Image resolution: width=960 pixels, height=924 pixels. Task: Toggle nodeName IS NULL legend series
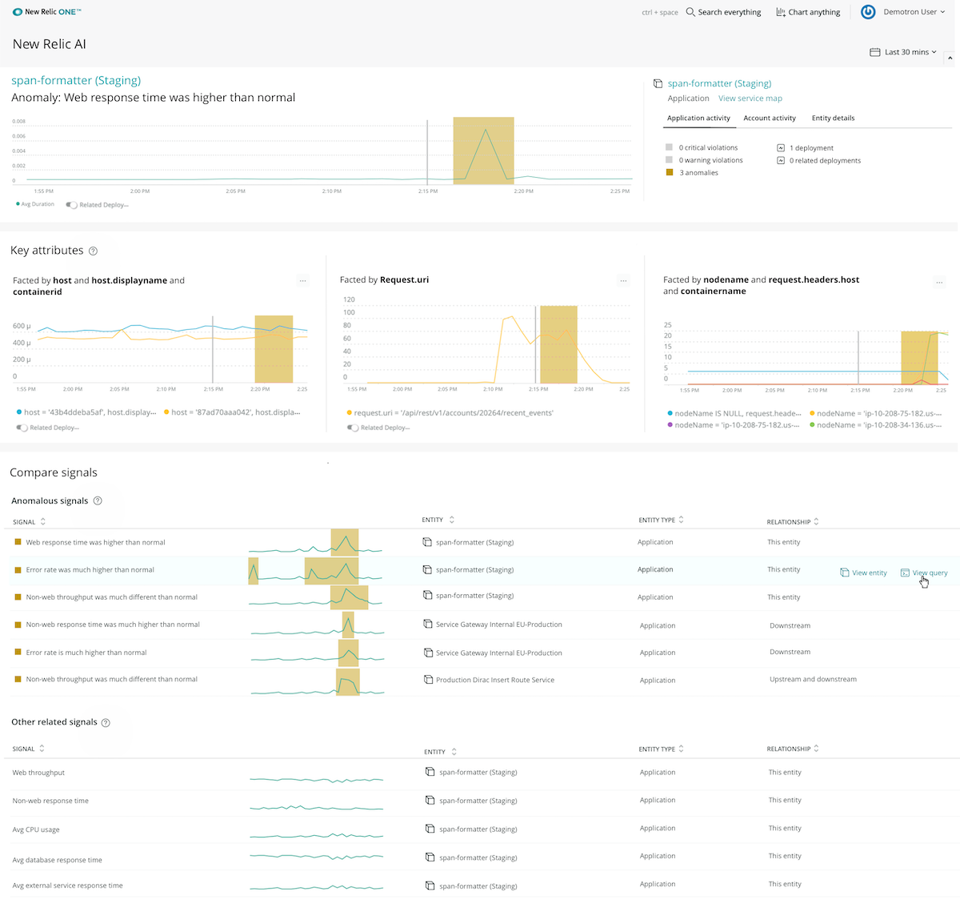point(734,413)
